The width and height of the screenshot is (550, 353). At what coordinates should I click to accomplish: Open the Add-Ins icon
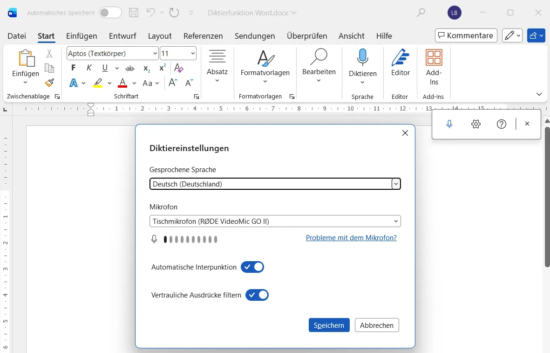click(434, 57)
